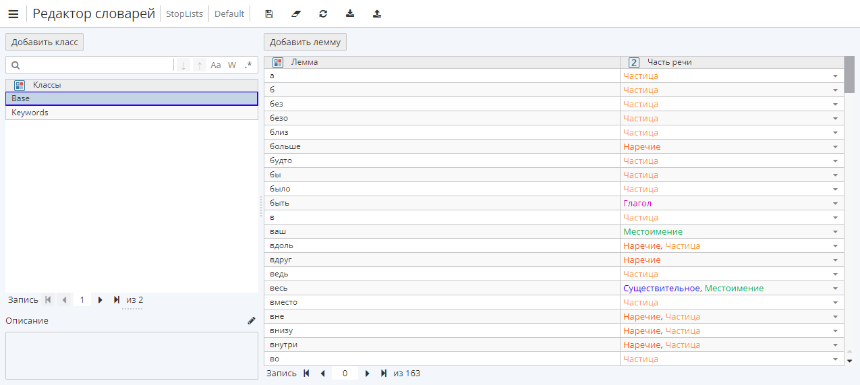Image resolution: width=860 pixels, height=385 pixels.
Task: Click the lemma record number field
Action: 345,374
